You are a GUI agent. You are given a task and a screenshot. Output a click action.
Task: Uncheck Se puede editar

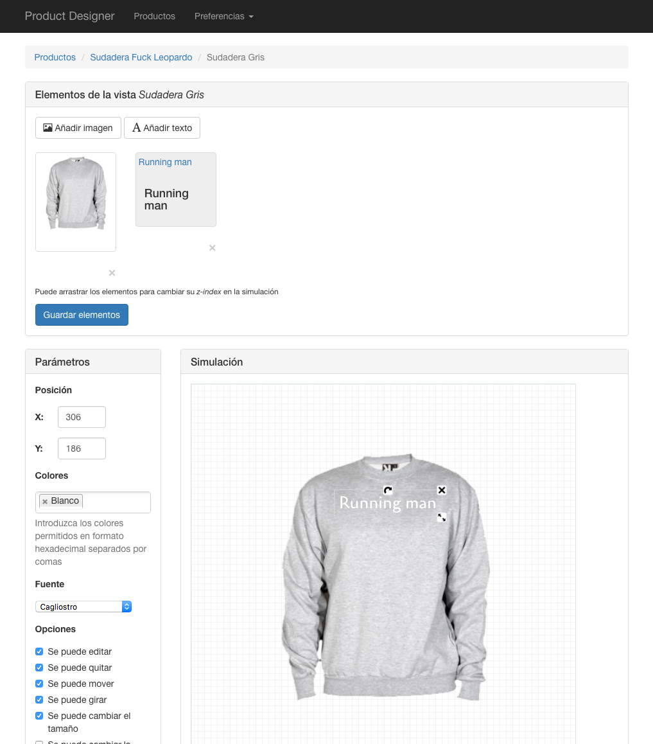click(x=39, y=651)
